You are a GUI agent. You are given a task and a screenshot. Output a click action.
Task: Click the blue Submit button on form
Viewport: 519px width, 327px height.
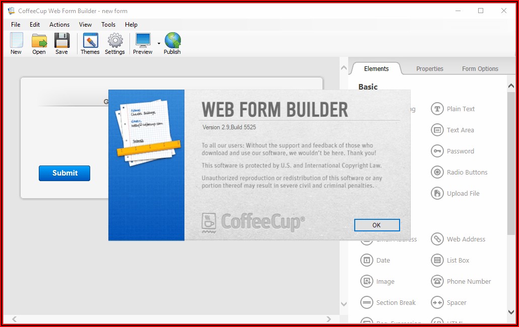click(x=64, y=173)
